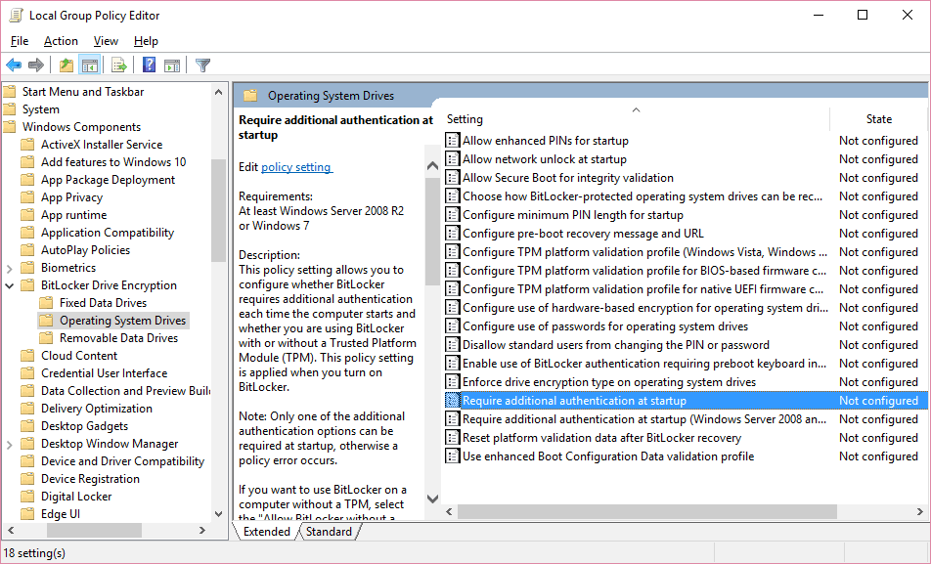The image size is (931, 564).
Task: Click policy icon for Allow enhanced PINs for startup
Action: pyautogui.click(x=453, y=140)
